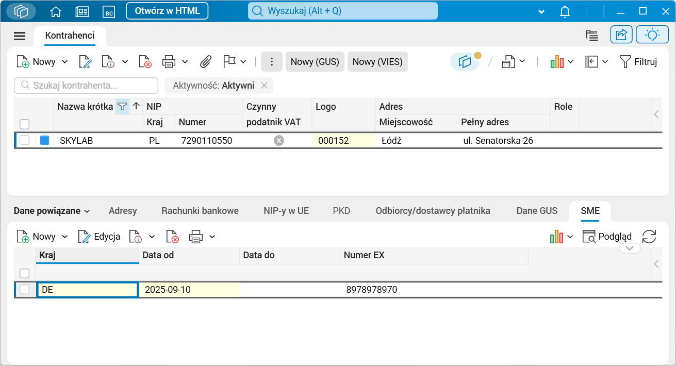Click the info document icon in the SME toolbar
This screenshot has width=676, height=366.
coord(135,237)
